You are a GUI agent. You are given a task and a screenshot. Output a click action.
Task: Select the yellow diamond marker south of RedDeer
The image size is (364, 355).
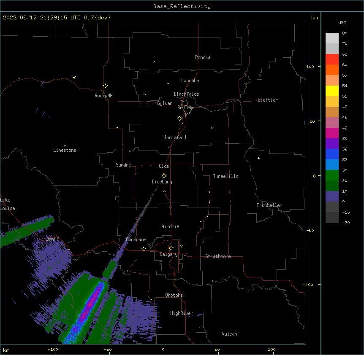179,118
